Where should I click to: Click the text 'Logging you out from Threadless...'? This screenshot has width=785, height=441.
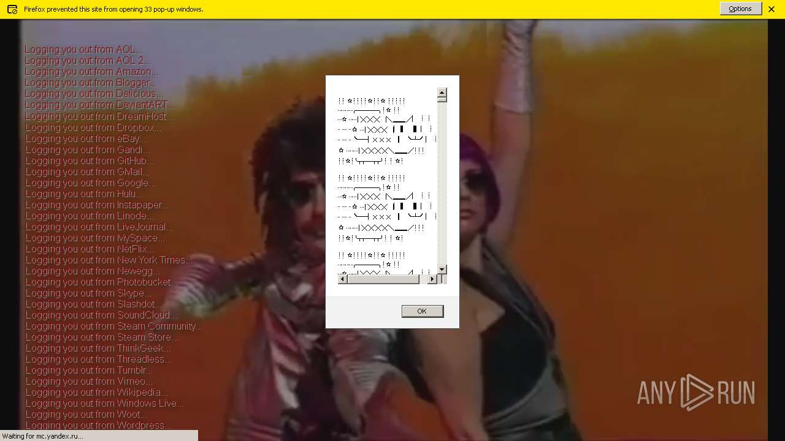[x=98, y=359]
